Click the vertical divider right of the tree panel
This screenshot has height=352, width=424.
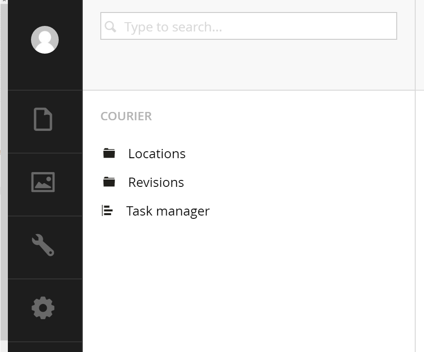click(x=415, y=176)
